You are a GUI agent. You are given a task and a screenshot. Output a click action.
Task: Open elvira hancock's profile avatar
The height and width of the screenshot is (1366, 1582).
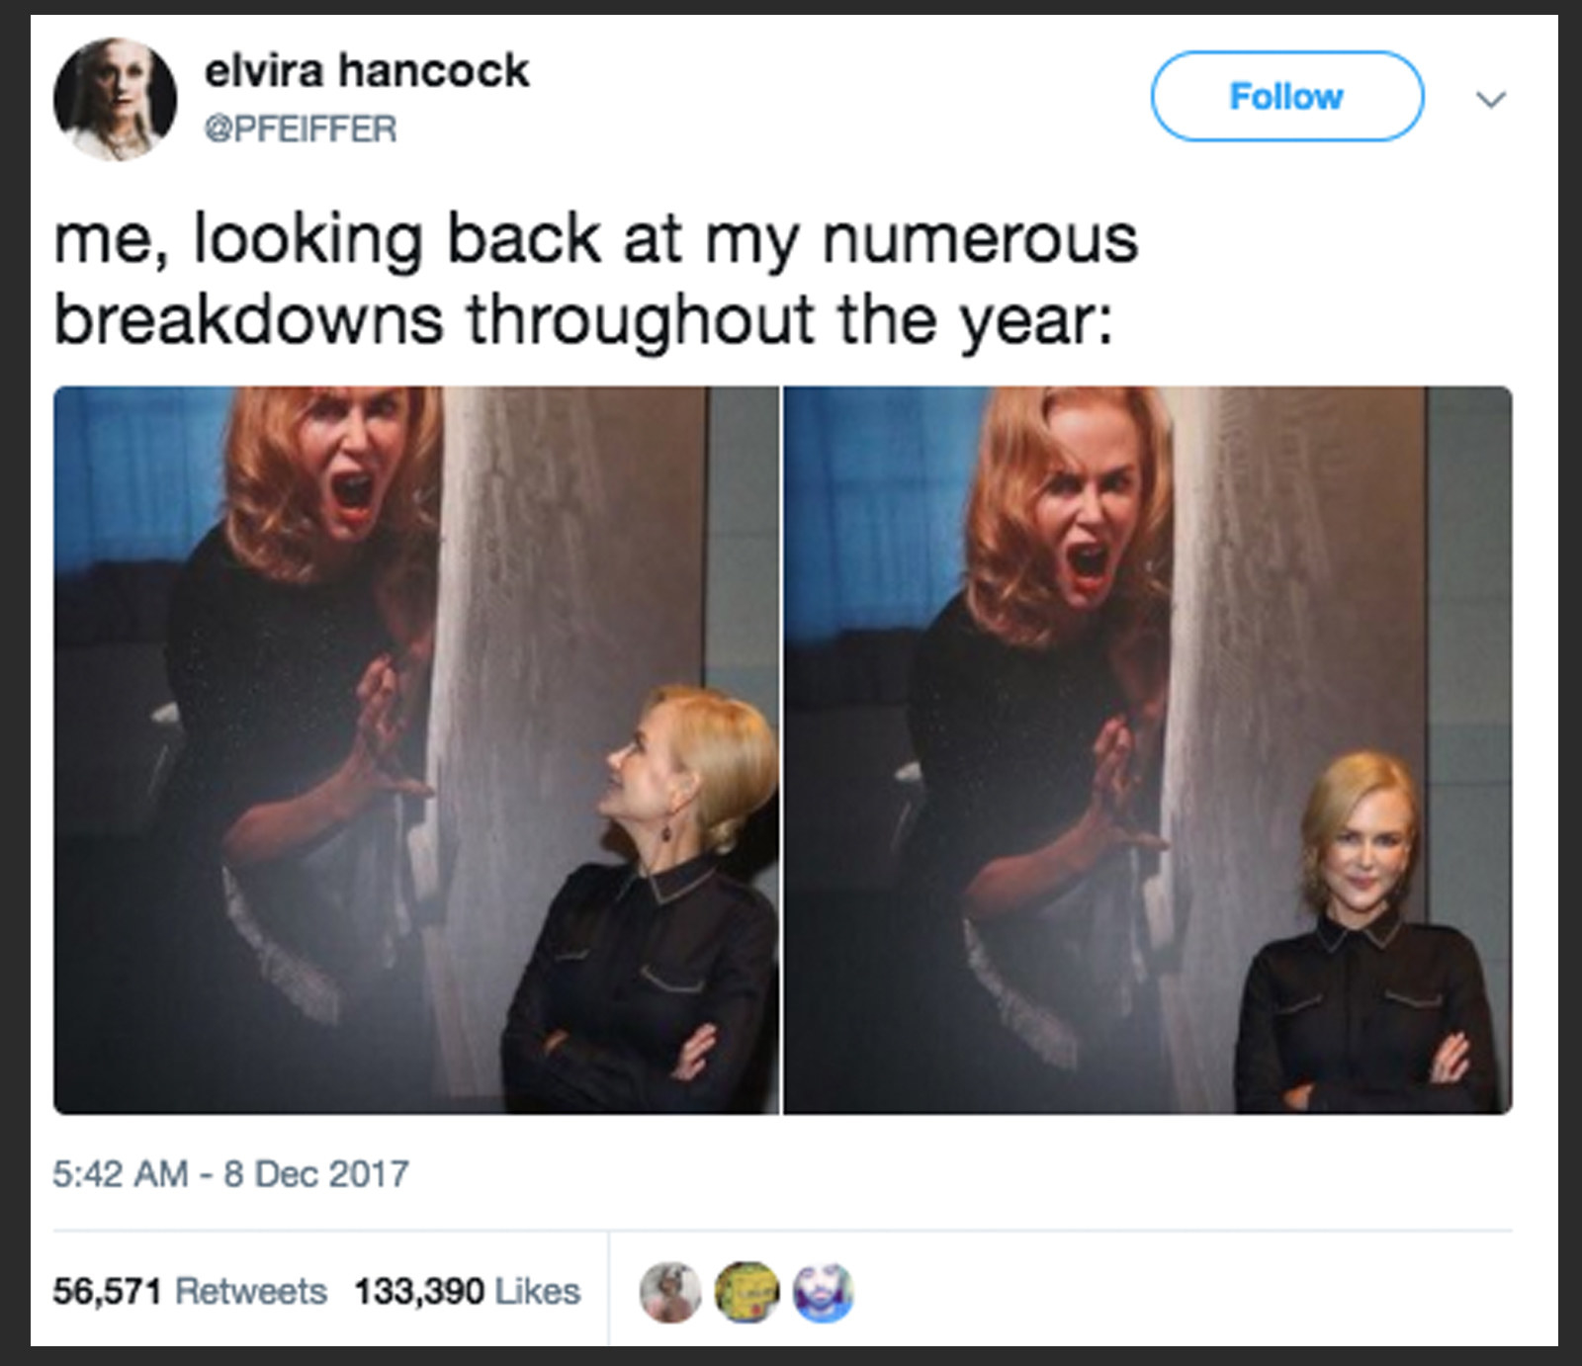coord(115,99)
